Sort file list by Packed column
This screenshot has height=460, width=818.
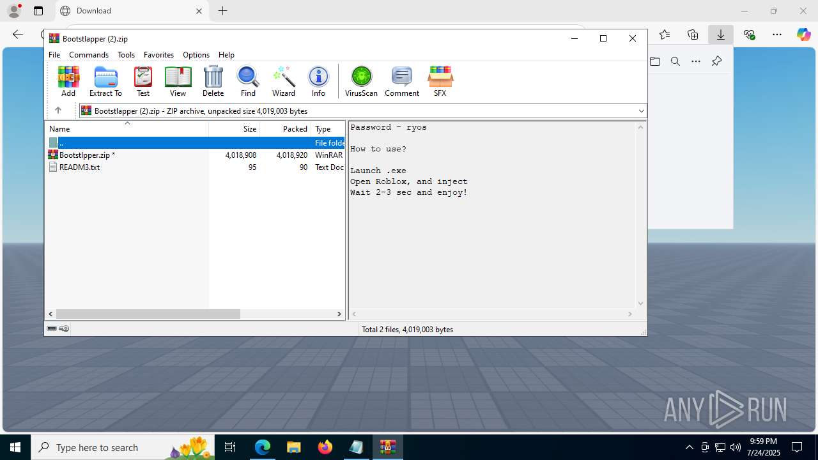tap(286, 129)
